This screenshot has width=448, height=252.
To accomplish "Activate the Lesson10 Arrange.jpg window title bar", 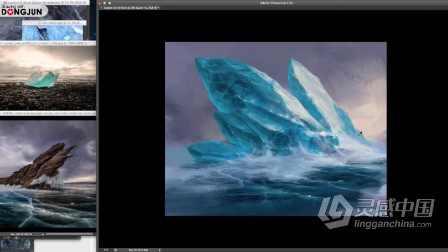I will (x=45, y=3).
